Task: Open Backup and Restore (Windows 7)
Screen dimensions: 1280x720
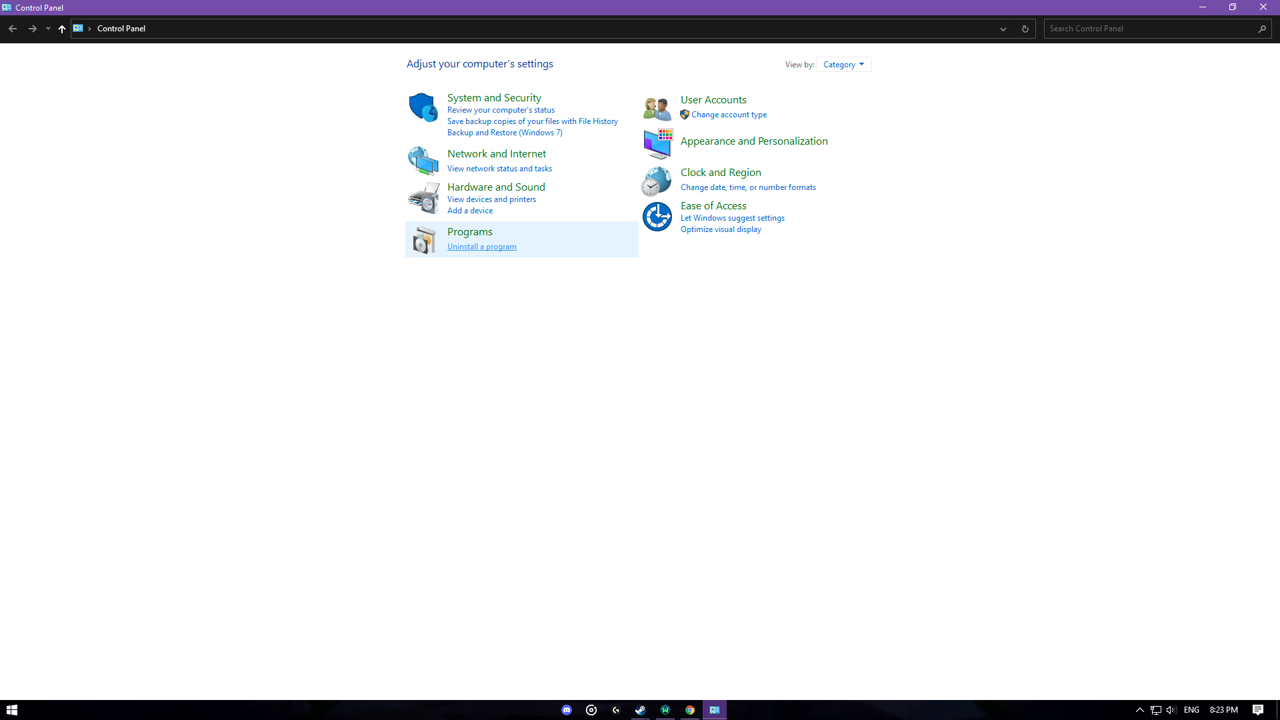Action: click(505, 133)
